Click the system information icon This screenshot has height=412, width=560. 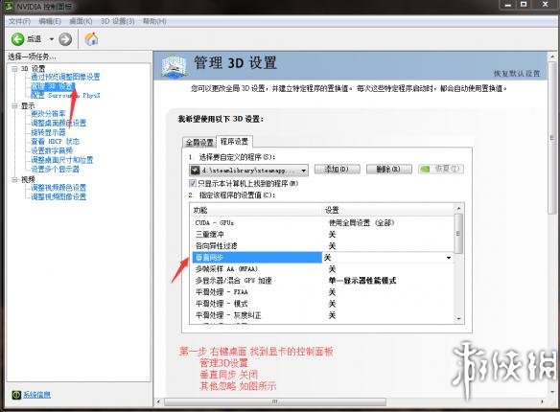click(16, 395)
